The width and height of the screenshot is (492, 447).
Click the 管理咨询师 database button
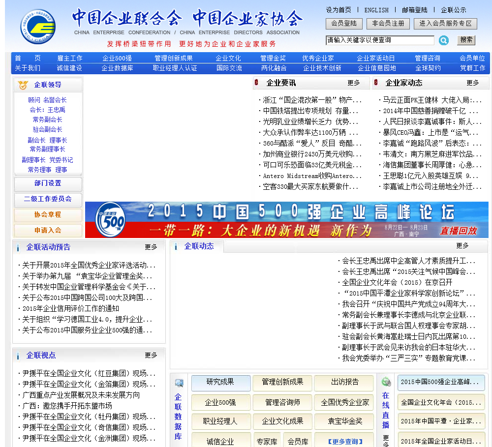(282, 402)
